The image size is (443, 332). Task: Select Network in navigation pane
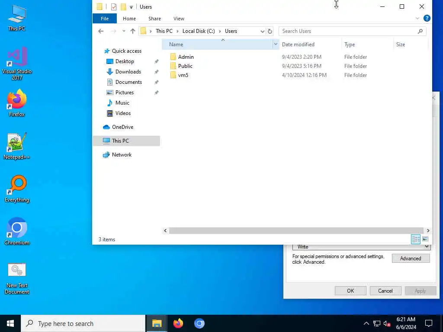(122, 155)
